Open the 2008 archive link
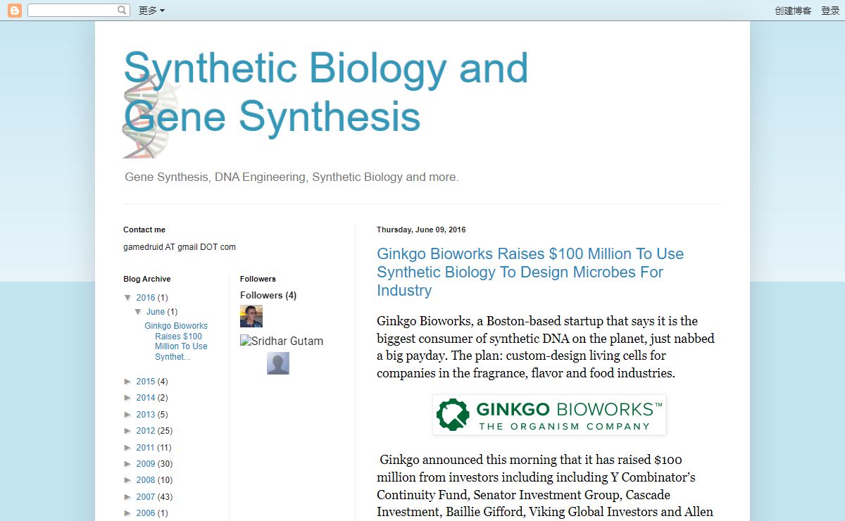The height and width of the screenshot is (521, 845). pos(146,480)
